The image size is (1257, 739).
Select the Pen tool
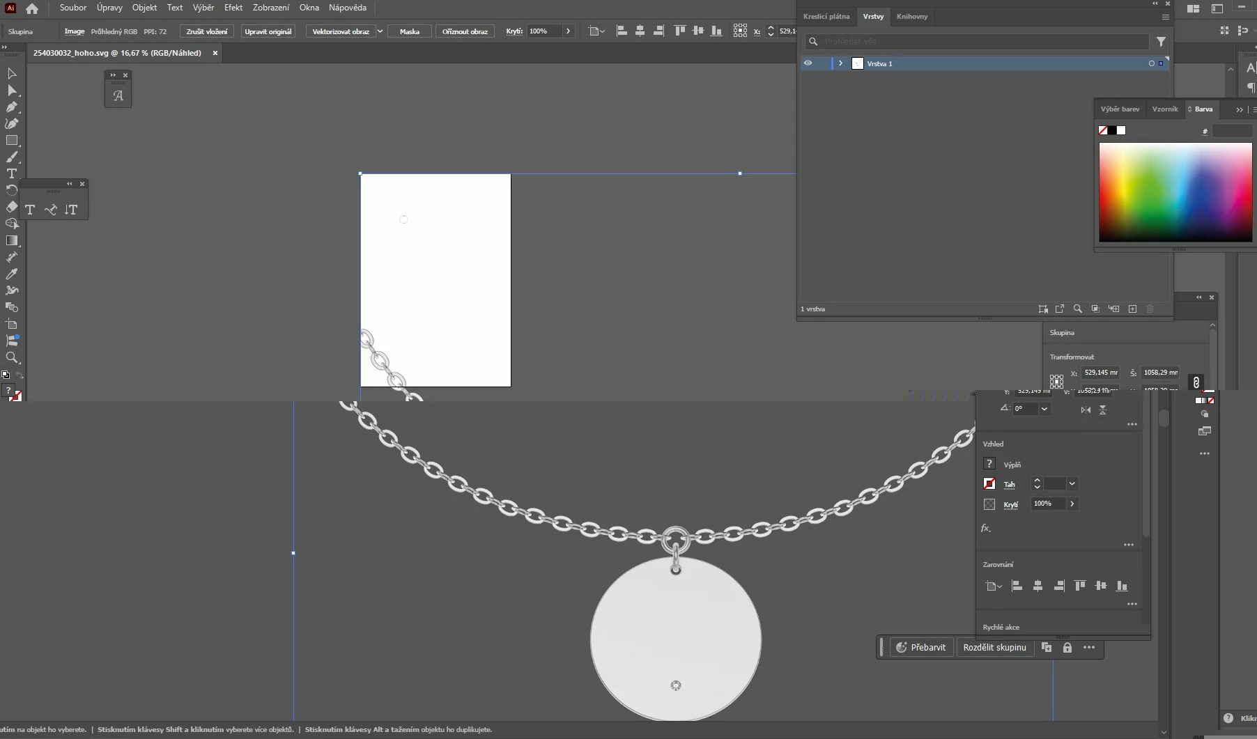click(x=12, y=107)
